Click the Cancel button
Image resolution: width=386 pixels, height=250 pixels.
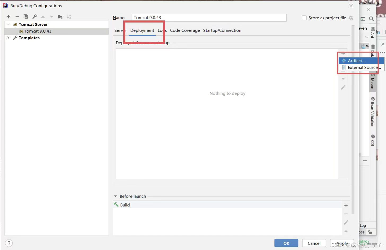pos(314,243)
